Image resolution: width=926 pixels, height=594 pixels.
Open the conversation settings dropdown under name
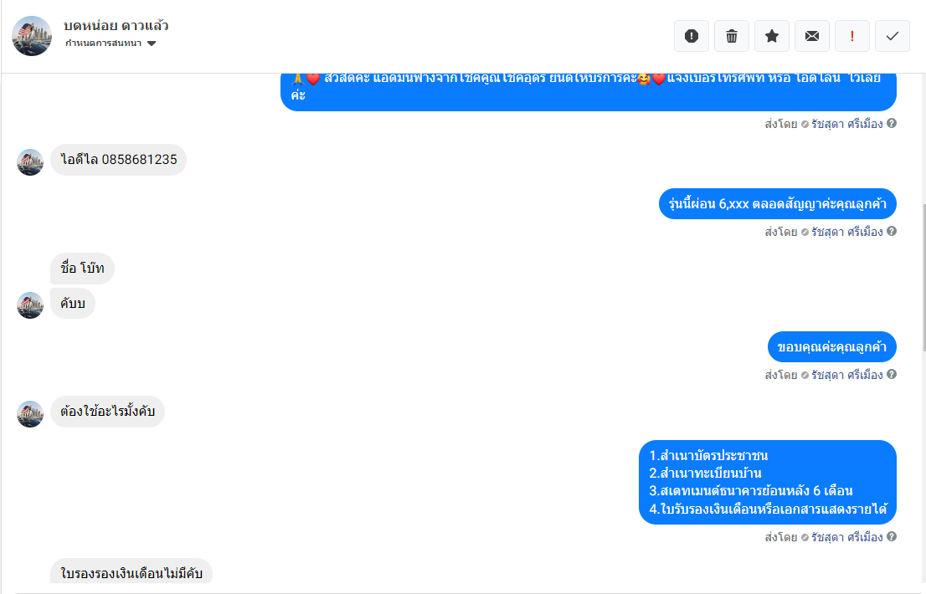[x=111, y=43]
